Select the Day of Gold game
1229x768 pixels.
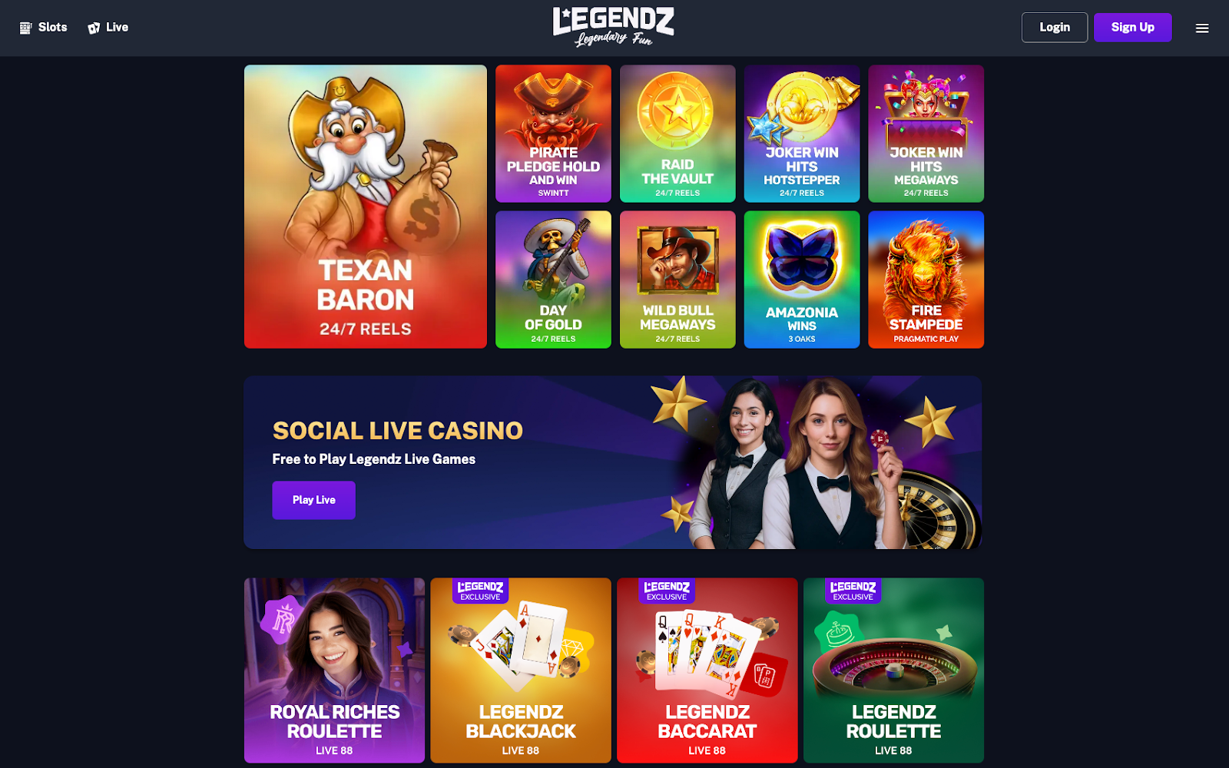point(553,280)
